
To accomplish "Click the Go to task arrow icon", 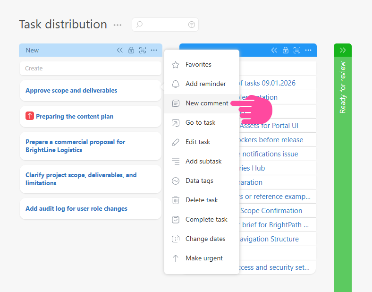I will tap(176, 123).
